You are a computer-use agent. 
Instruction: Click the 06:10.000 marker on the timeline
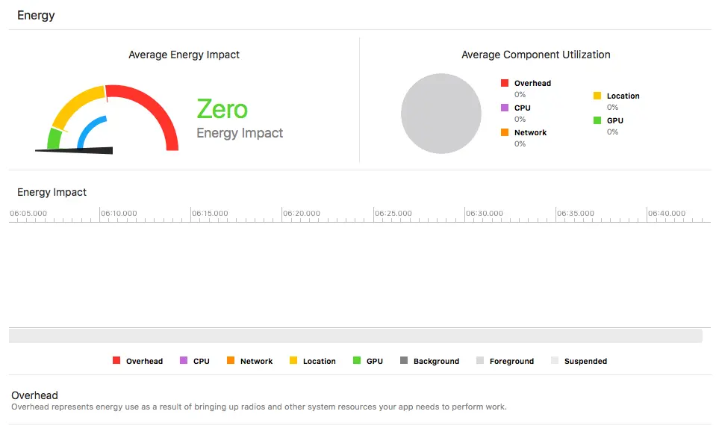[x=119, y=214]
